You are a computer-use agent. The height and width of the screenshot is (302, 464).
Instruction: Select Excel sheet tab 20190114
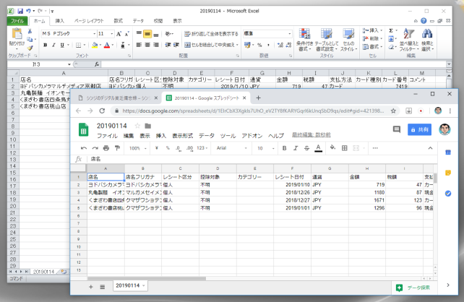pyautogui.click(x=44, y=272)
